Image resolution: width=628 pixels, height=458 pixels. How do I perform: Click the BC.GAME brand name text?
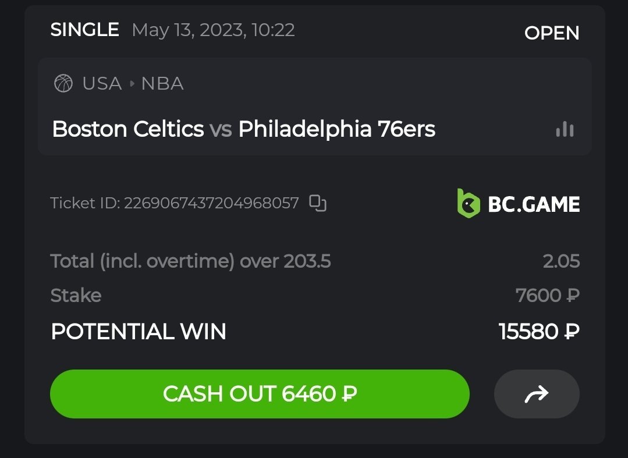534,204
